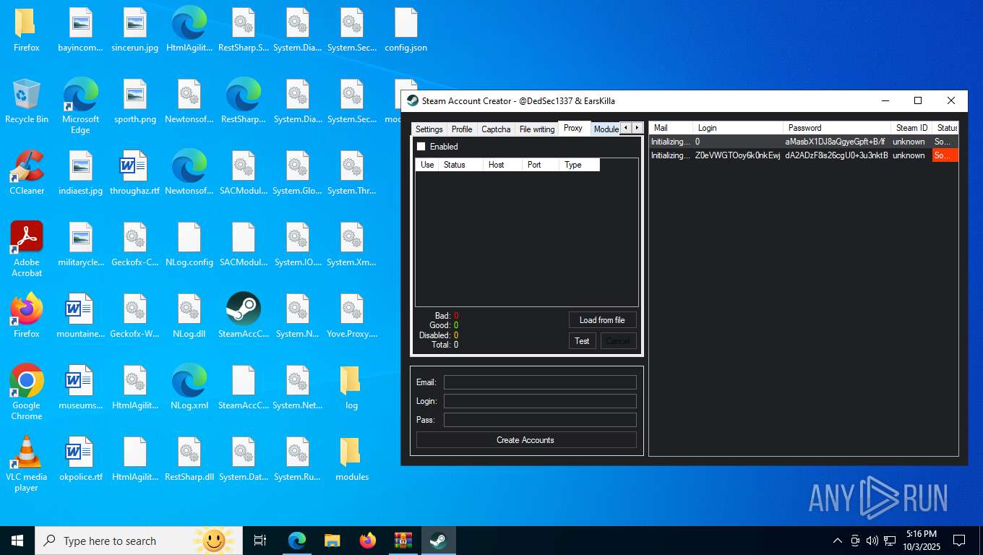Click the proxy list Host column header
Image resolution: width=983 pixels, height=555 pixels.
(x=502, y=165)
